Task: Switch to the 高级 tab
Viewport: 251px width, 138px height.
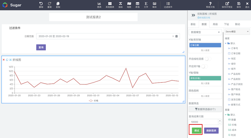Action: pos(215,24)
